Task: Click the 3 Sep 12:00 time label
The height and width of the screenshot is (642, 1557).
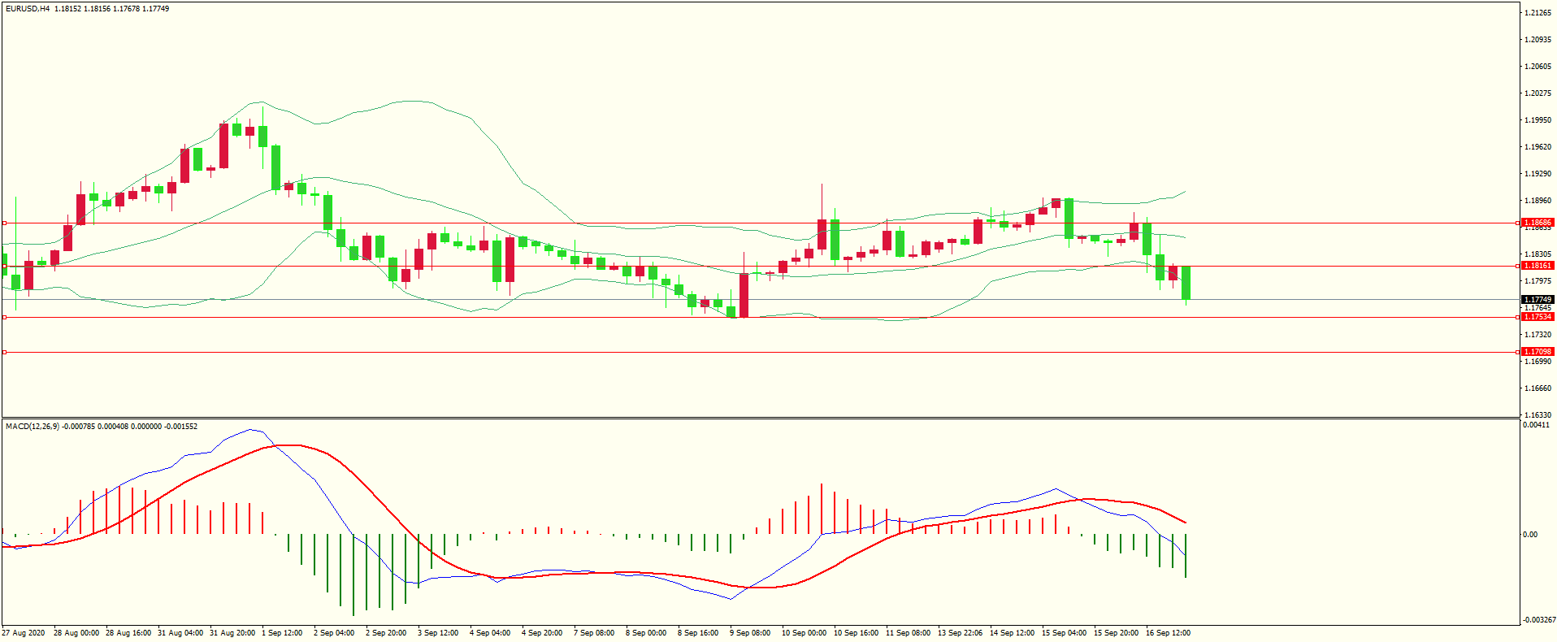Action: point(438,633)
